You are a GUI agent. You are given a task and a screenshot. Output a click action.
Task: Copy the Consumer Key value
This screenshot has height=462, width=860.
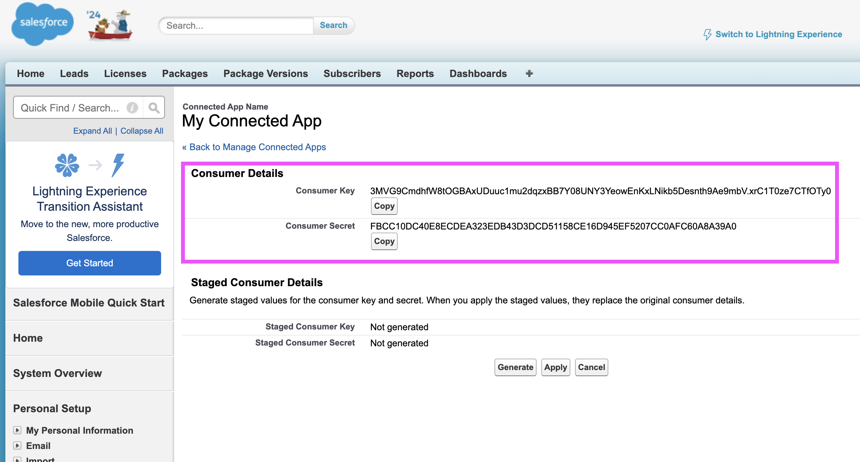point(384,206)
